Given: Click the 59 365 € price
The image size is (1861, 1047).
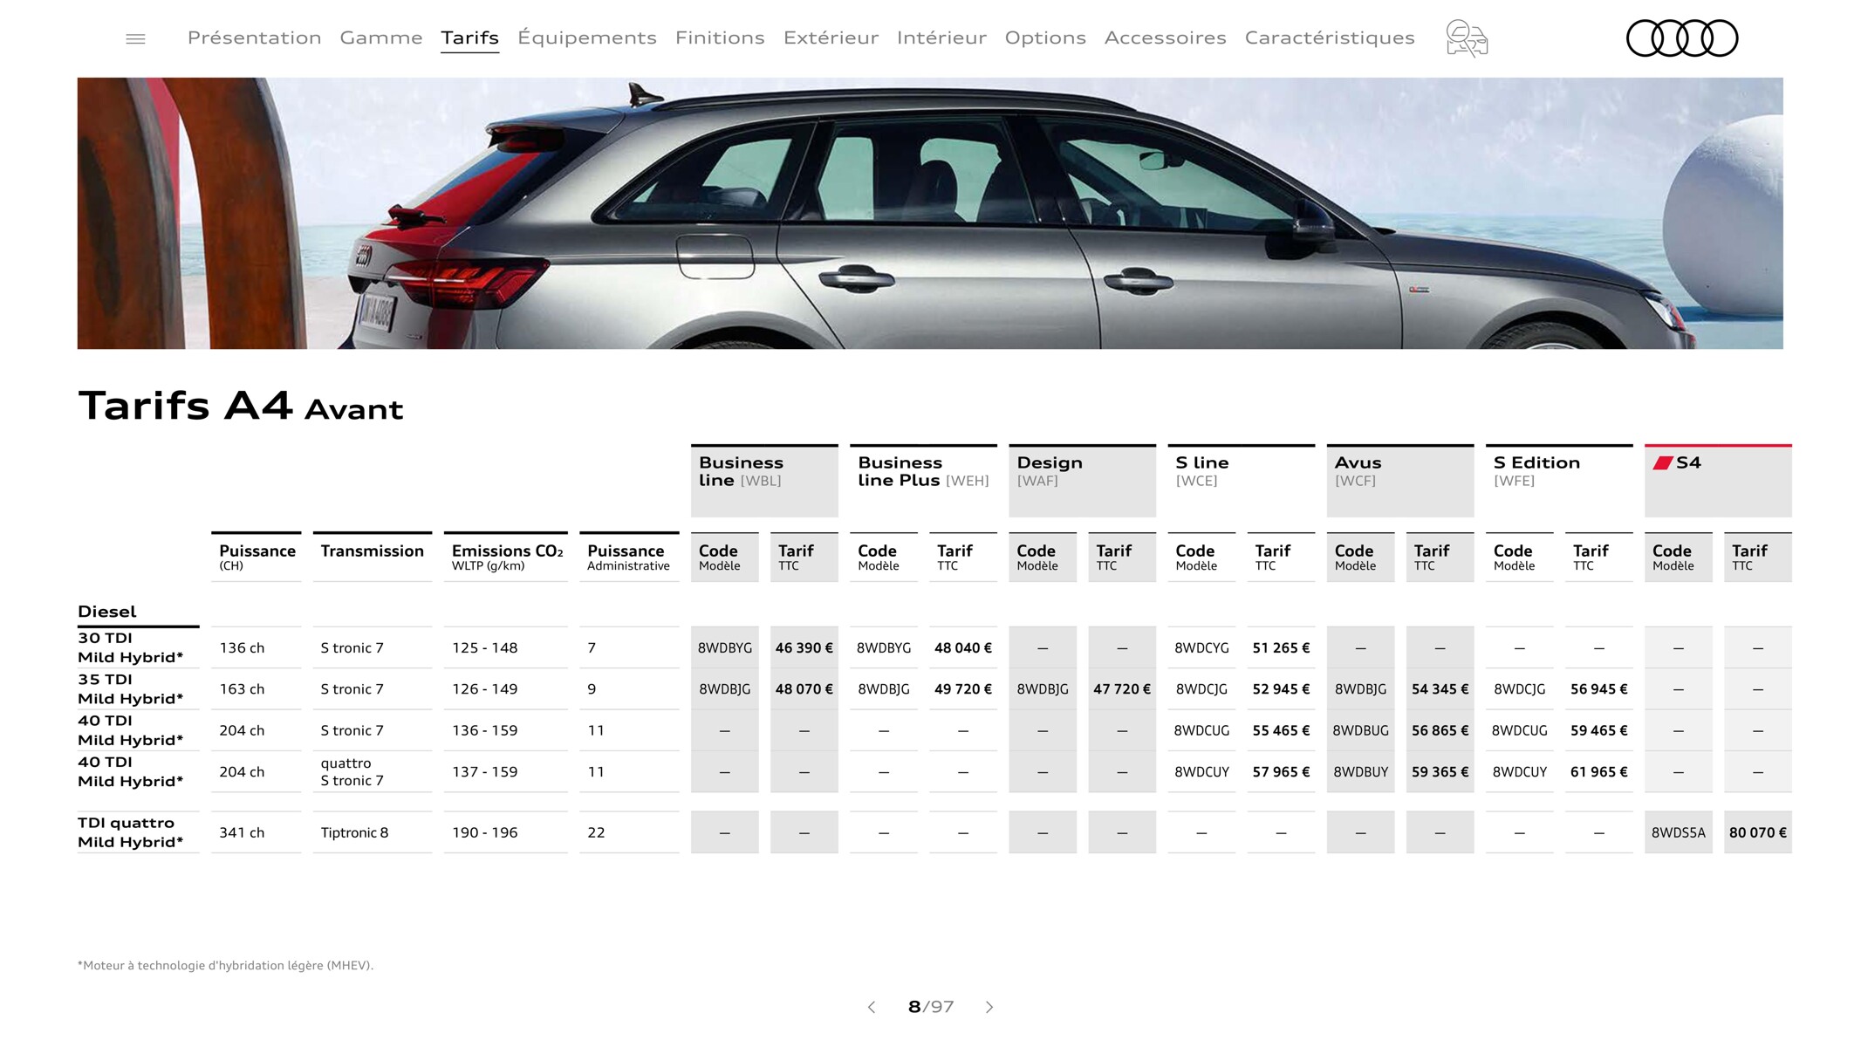Looking at the screenshot, I should click(x=1440, y=772).
